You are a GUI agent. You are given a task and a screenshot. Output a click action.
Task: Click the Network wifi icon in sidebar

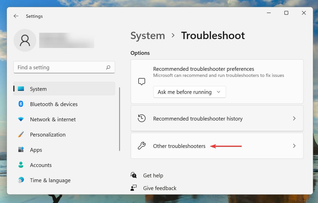tap(21, 119)
